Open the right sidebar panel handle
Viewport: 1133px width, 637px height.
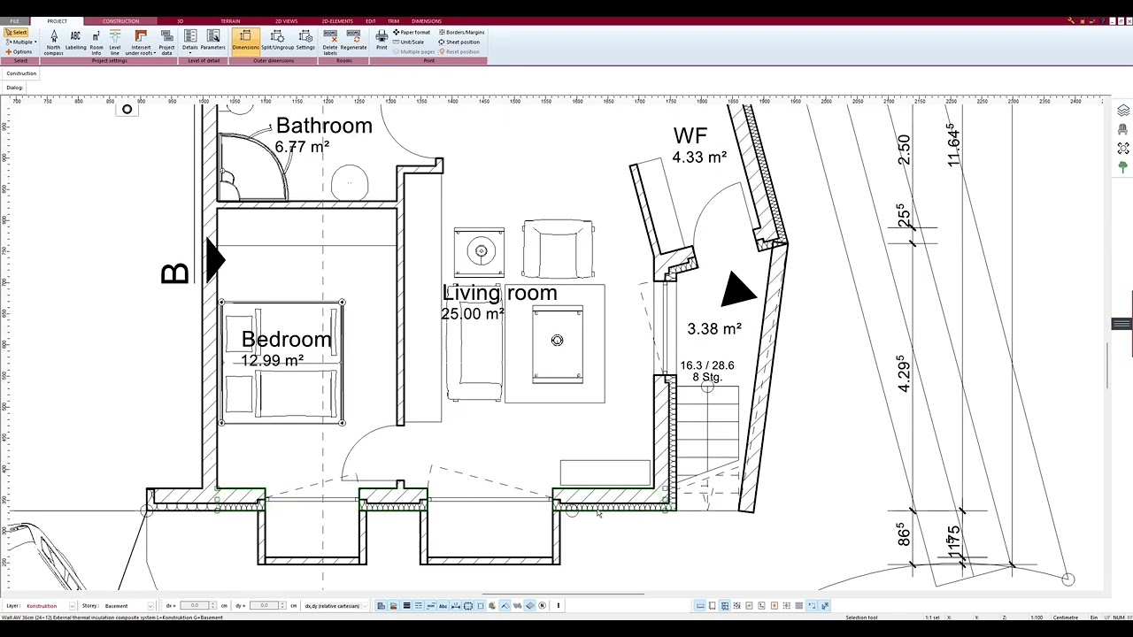click(1121, 324)
